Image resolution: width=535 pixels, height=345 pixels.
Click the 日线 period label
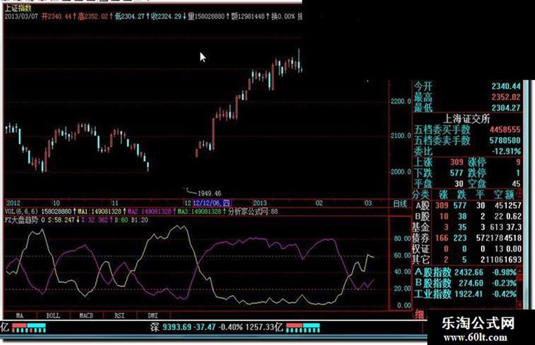(x=400, y=204)
